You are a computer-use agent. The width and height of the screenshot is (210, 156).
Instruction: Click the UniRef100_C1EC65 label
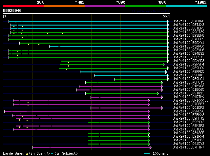coord(188,90)
